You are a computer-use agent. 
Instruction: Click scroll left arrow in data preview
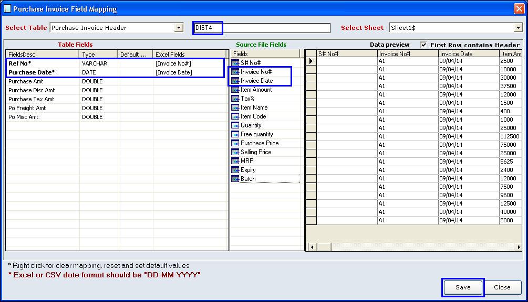312,247
